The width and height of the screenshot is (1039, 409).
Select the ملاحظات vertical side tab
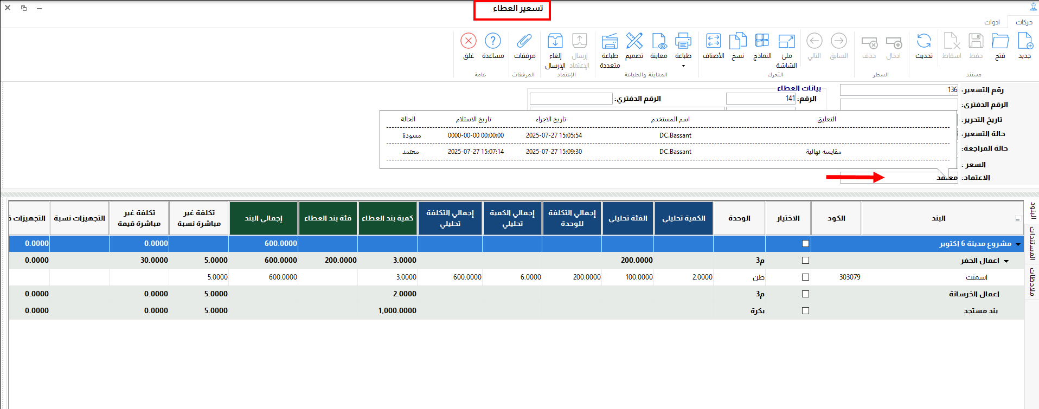(x=1032, y=282)
